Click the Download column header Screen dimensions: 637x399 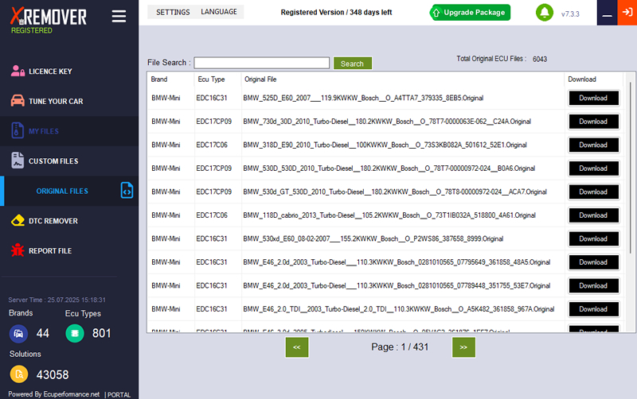pyautogui.click(x=582, y=79)
